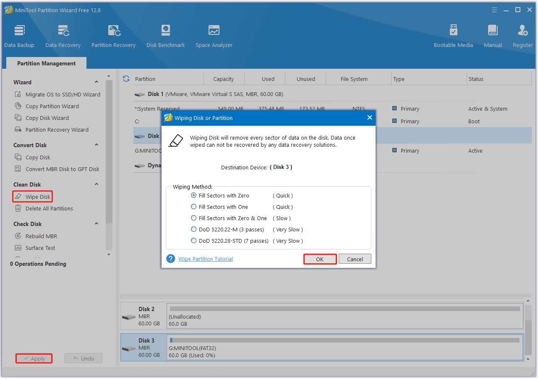Close the Wiping Disk or Partition dialog
This screenshot has width=538, height=379.
click(369, 118)
